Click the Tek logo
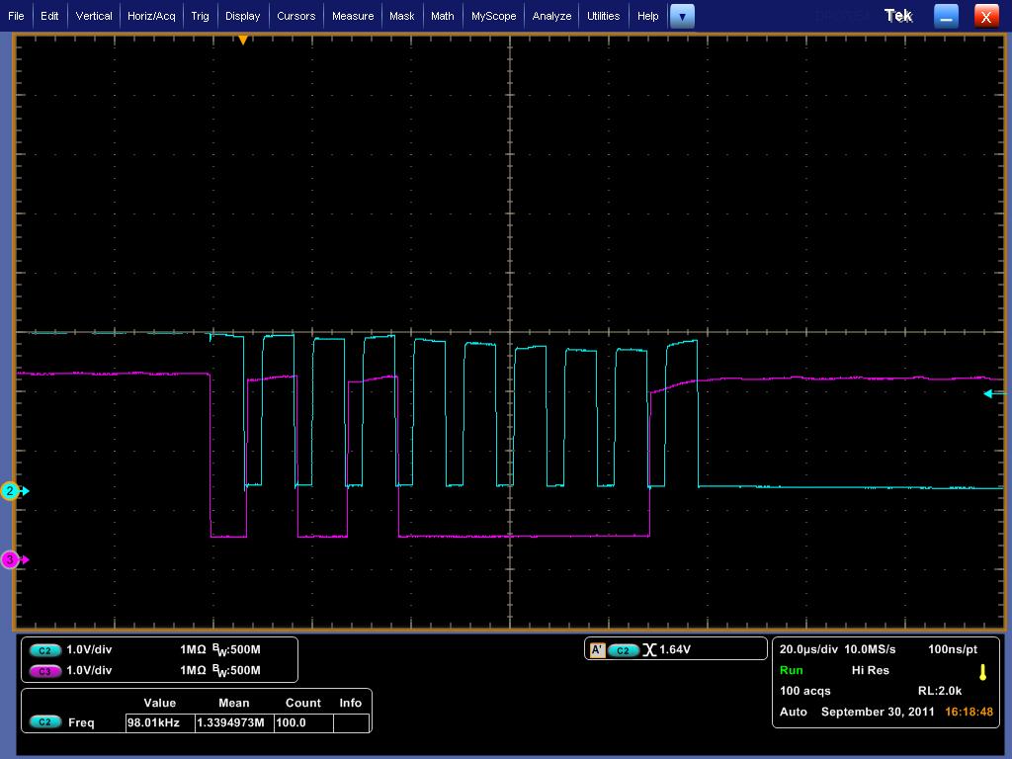The width and height of the screenshot is (1012, 759). tap(898, 16)
